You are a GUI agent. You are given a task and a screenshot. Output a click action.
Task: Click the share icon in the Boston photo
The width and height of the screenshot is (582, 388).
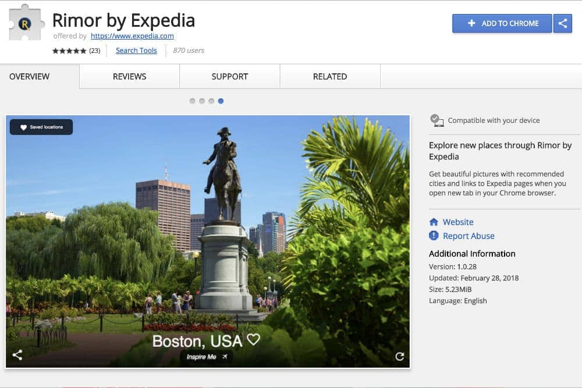point(17,355)
